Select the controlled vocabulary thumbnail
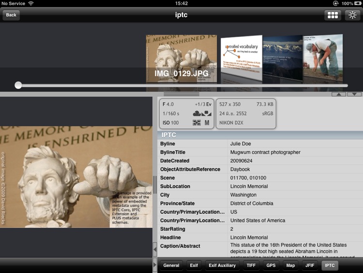Image resolution: width=363 pixels, height=273 pixels. click(x=241, y=58)
